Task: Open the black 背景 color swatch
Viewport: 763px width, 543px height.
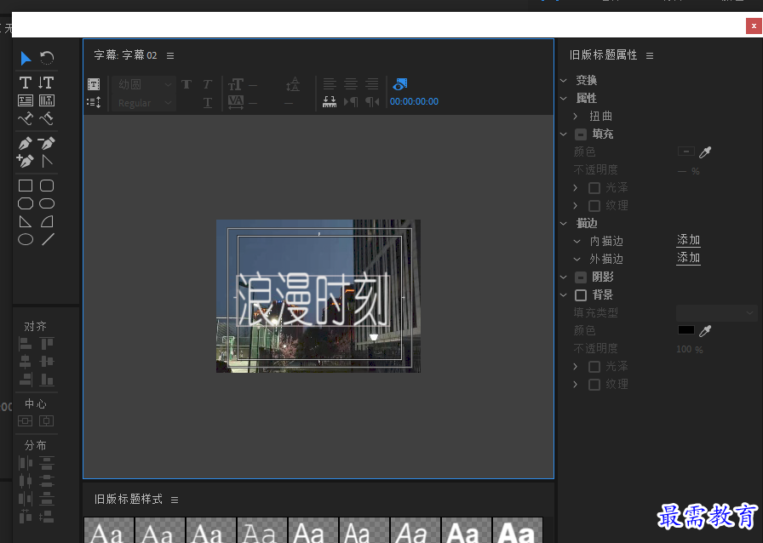Action: (686, 330)
